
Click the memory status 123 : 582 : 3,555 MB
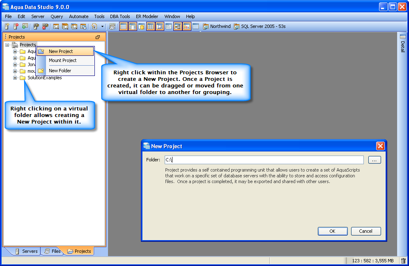373,261
